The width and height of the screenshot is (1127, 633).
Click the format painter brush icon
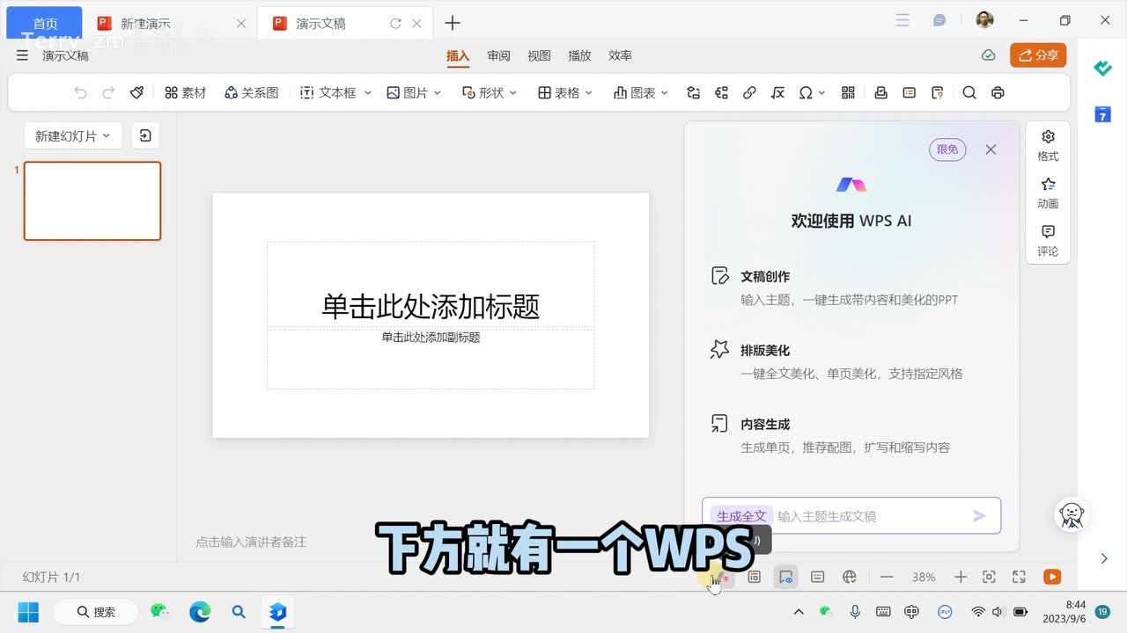click(136, 92)
